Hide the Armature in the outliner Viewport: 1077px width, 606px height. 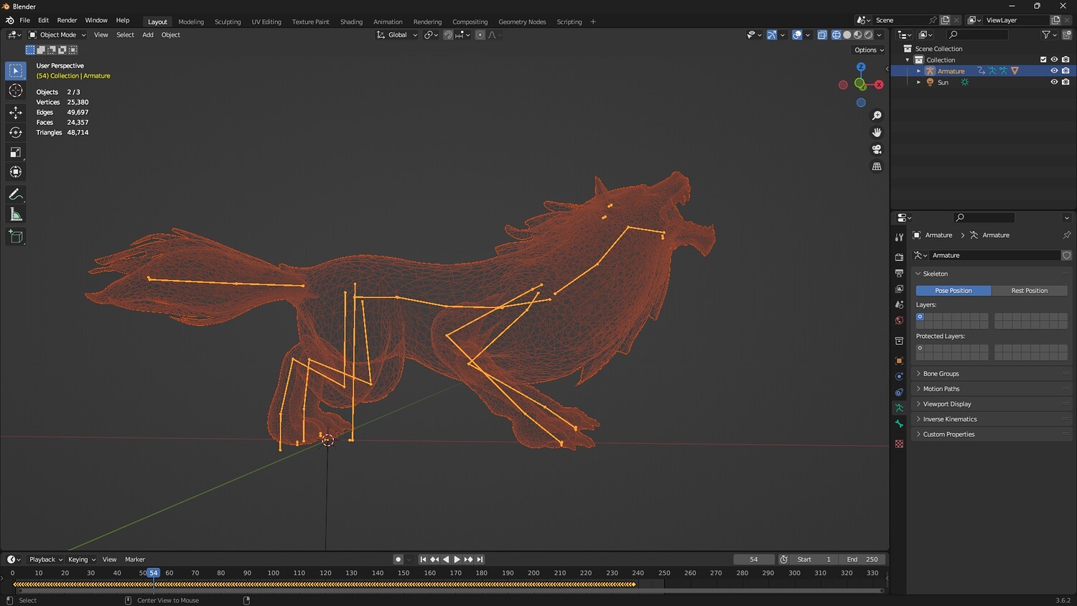pyautogui.click(x=1054, y=71)
